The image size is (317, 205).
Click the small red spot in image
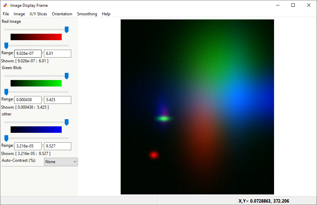(x=154, y=155)
